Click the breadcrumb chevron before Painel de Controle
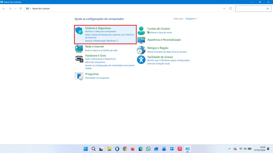This screenshot has height=153, width=273. tap(31, 9)
